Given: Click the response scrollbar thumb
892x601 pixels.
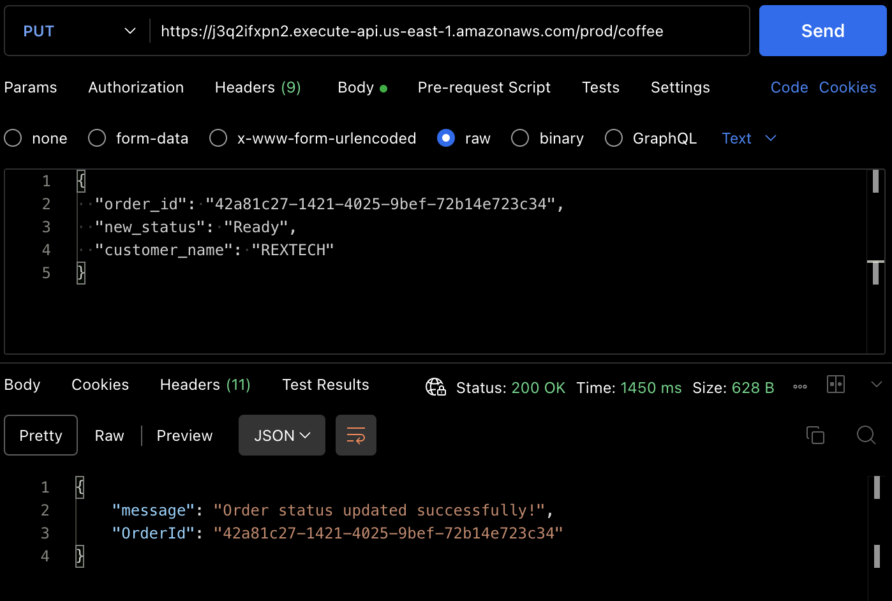Looking at the screenshot, I should click(x=877, y=487).
